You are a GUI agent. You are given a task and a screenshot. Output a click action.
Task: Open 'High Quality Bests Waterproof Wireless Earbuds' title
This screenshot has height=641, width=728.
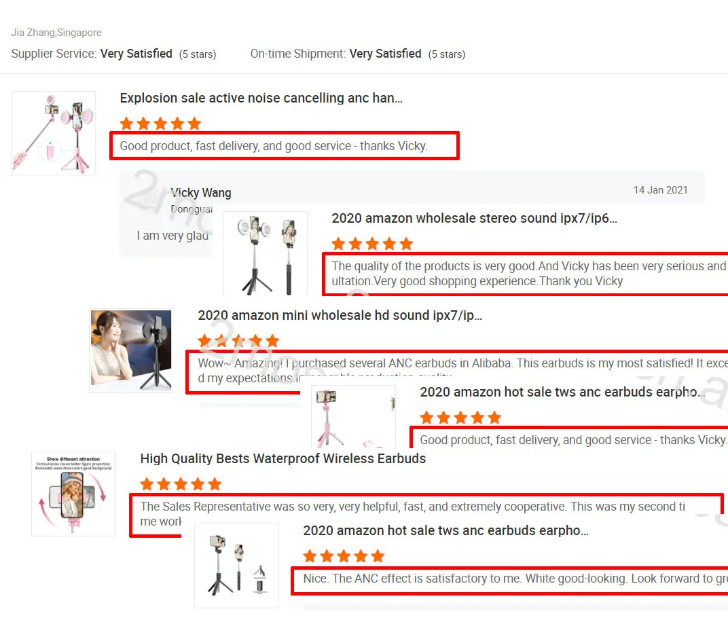coord(283,458)
